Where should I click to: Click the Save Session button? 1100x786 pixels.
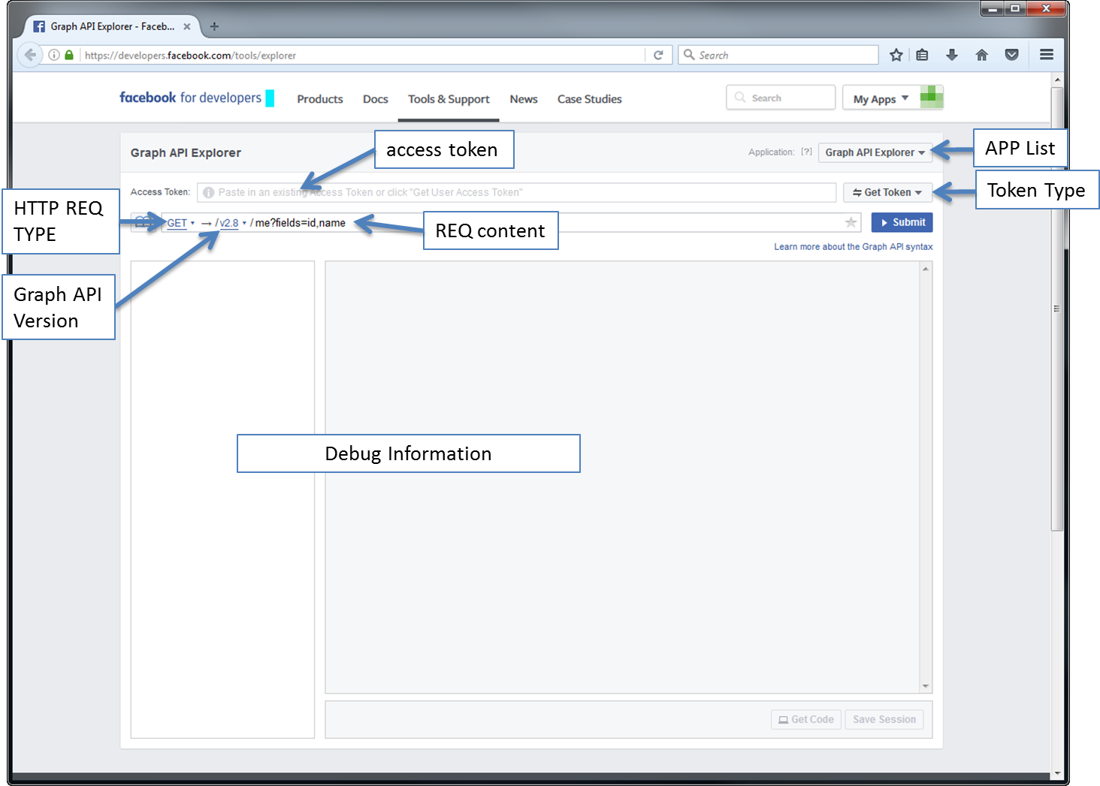pyautogui.click(x=884, y=719)
